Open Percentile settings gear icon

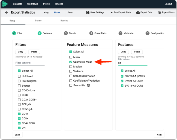click(88, 86)
